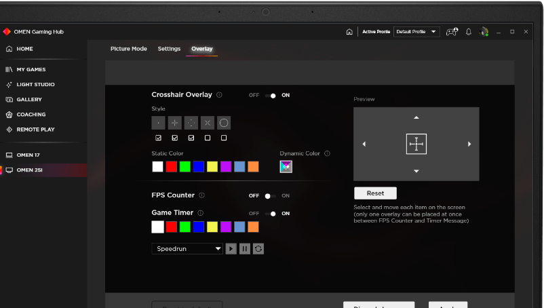This screenshot has width=544, height=308.
Task: Open the Dynamic Color picker icon
Action: [286, 167]
